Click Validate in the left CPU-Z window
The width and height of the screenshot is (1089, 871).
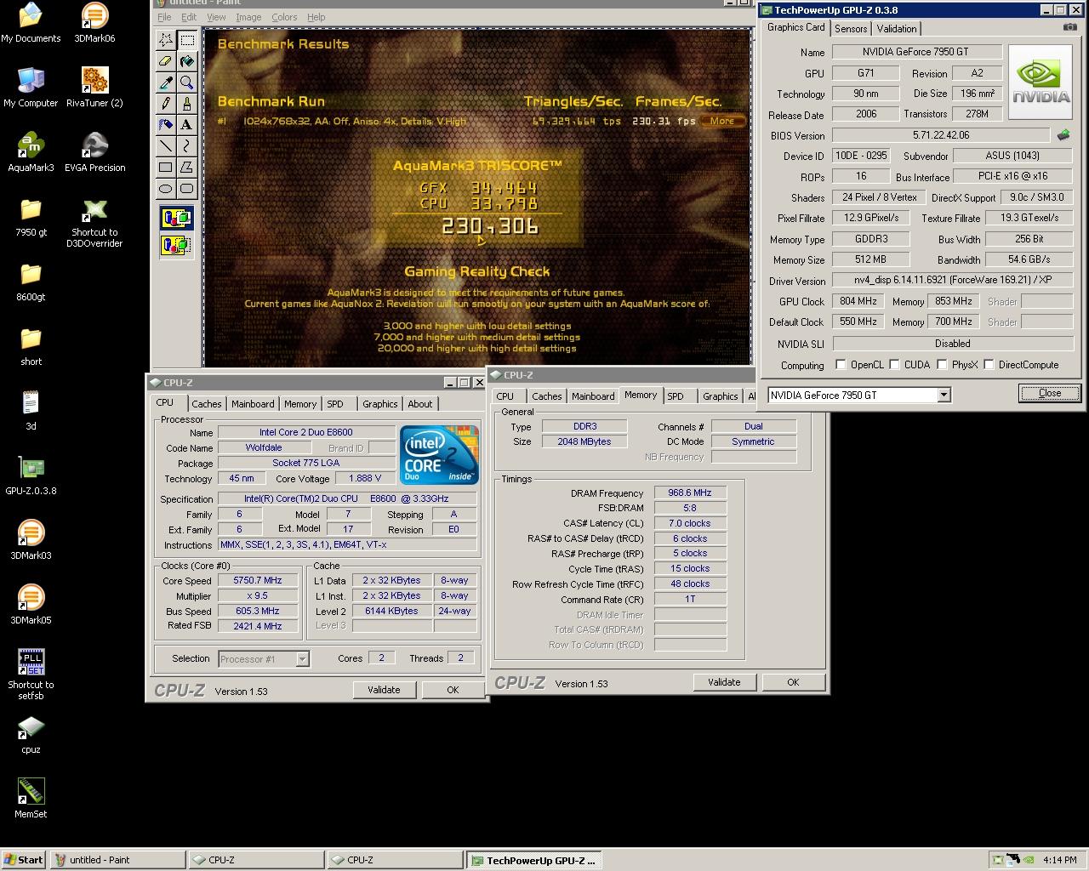(x=384, y=690)
